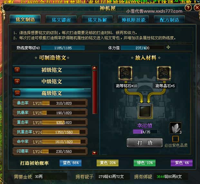The height and width of the screenshot is (184, 200).
Task: Click the 高等铭石 material slot
Action: [x=125, y=73]
